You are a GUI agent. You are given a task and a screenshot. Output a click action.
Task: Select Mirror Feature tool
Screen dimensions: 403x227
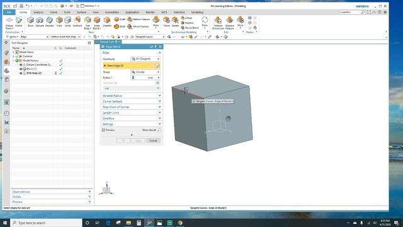point(139,26)
